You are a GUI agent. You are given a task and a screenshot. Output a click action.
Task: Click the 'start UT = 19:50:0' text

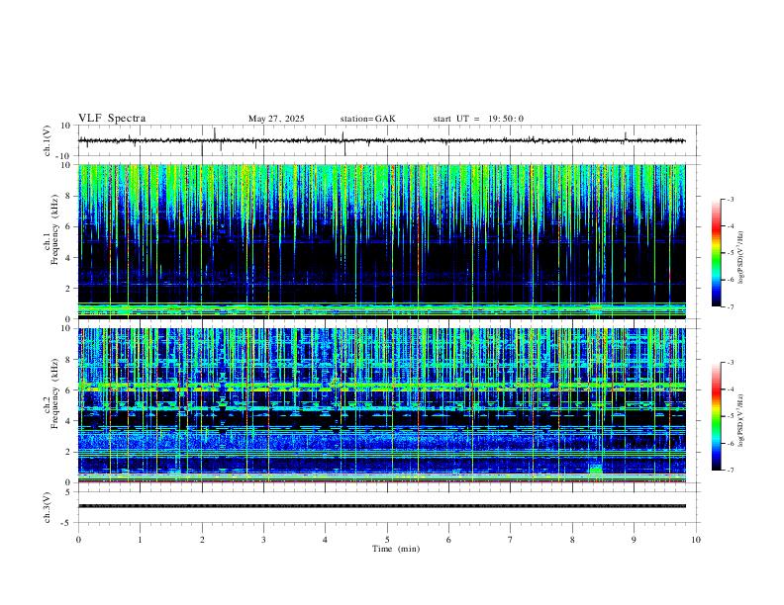478,119
